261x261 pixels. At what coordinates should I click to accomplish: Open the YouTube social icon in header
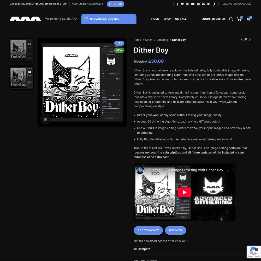coord(193,4)
